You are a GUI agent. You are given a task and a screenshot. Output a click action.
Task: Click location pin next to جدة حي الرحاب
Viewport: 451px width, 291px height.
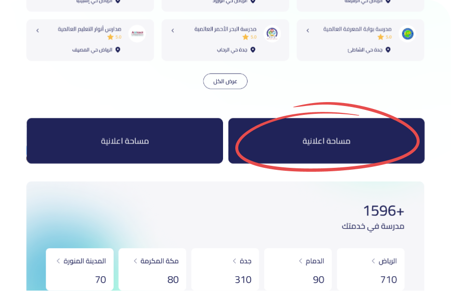coord(253,50)
